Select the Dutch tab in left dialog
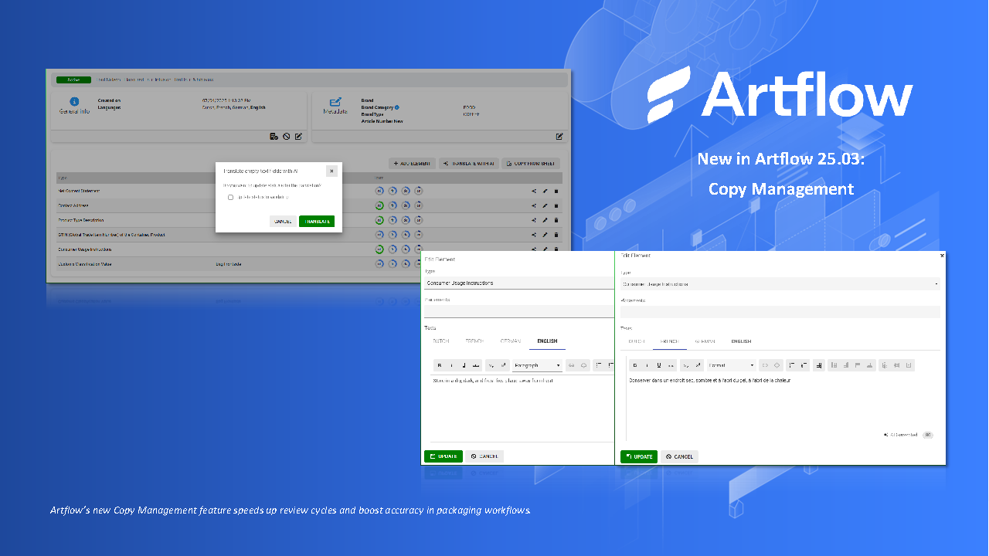The image size is (989, 556). [440, 341]
